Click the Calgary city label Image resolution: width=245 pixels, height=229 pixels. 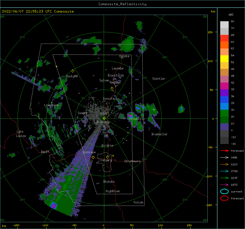106,160
